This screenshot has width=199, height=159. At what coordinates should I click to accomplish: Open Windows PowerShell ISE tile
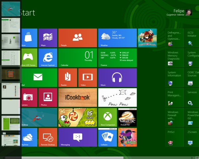point(192,117)
